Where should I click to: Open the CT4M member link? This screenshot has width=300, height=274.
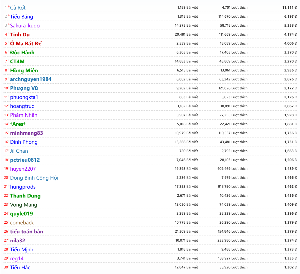[x=17, y=61]
